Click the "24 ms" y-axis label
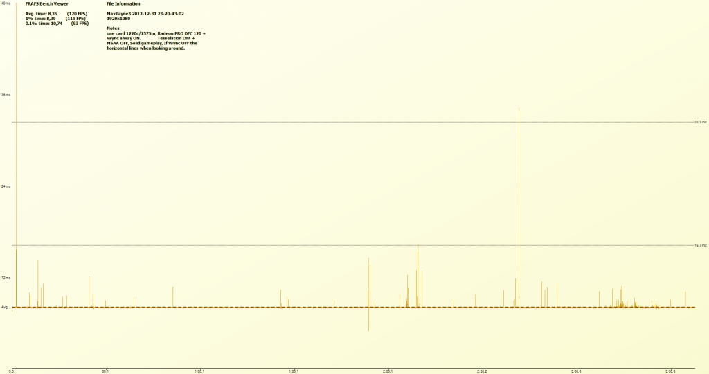The image size is (709, 374). (6, 186)
